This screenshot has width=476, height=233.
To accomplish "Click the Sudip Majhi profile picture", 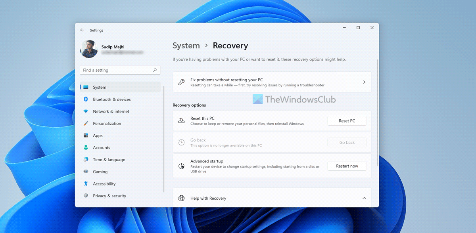I will pyautogui.click(x=89, y=49).
